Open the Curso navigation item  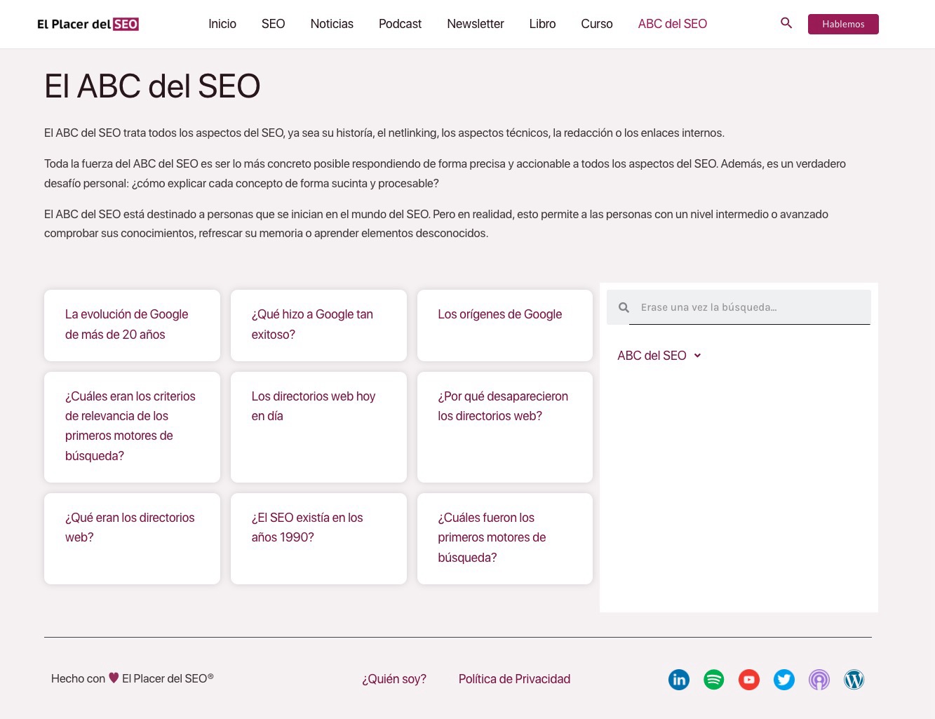(596, 24)
